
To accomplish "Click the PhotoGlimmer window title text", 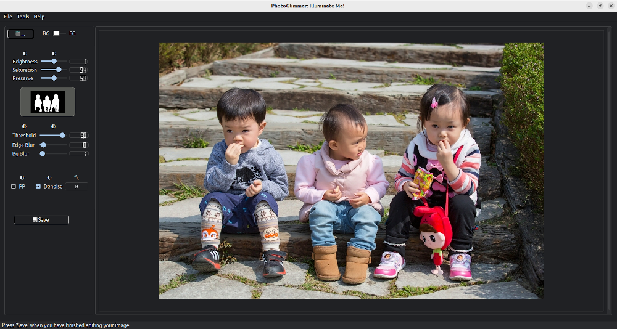I will [x=308, y=6].
